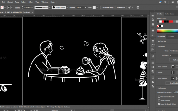Toggle show guides button
178x111 pixels.
[x=173, y=72]
